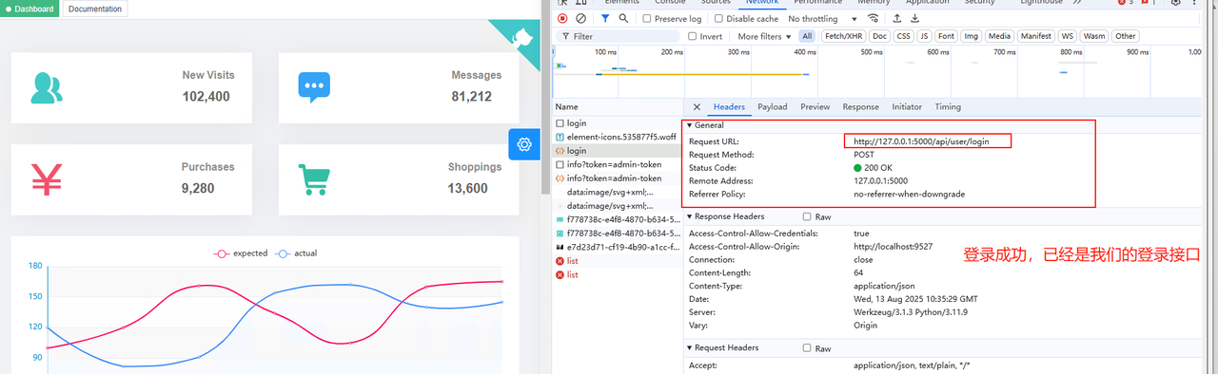The height and width of the screenshot is (374, 1218).
Task: Close the request details pane
Action: click(697, 107)
